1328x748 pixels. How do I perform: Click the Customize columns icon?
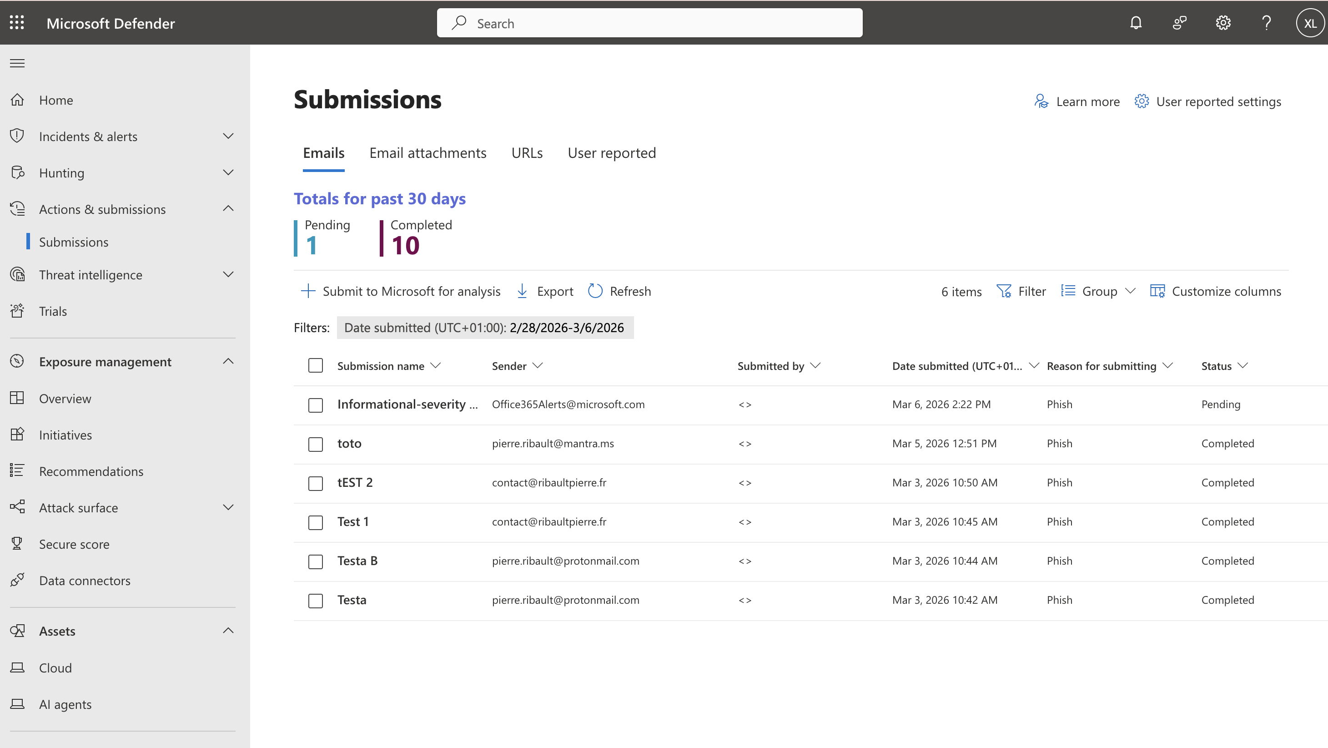tap(1157, 291)
